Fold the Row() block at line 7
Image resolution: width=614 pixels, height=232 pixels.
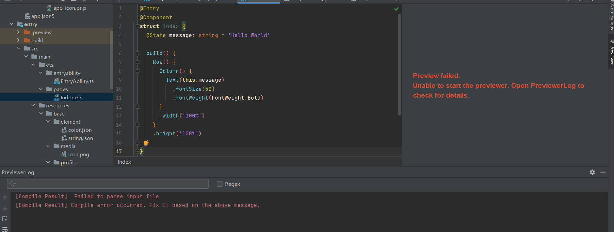(x=137, y=62)
